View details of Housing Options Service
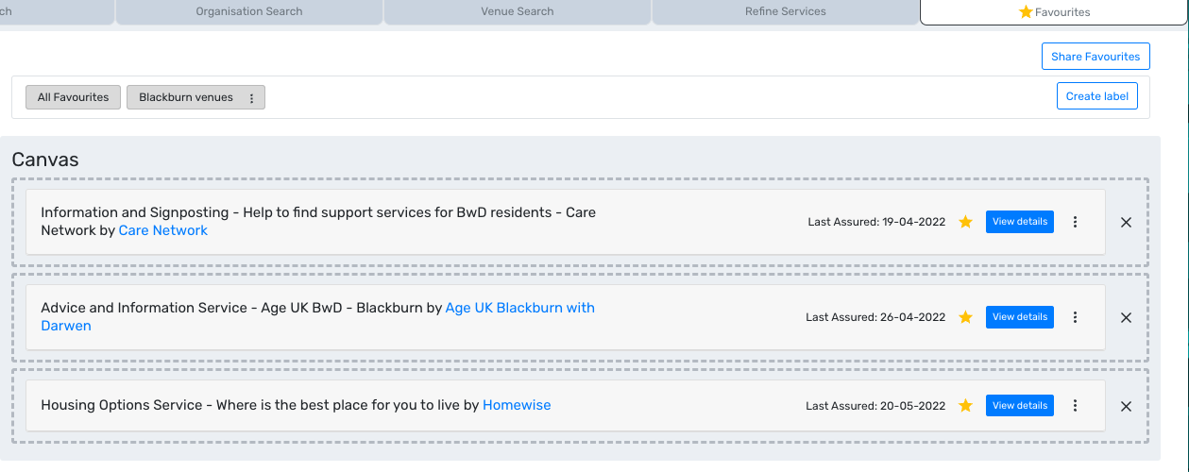This screenshot has height=472, width=1189. pyautogui.click(x=1019, y=406)
